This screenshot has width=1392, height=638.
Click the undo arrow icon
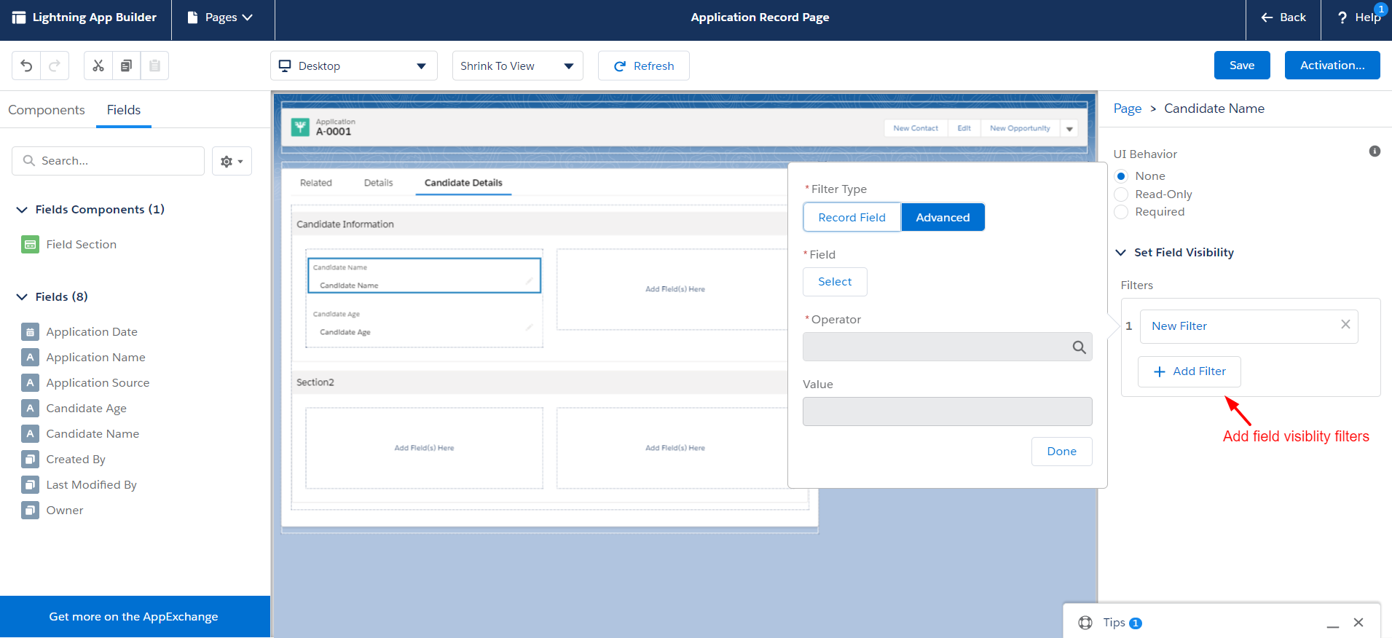point(26,66)
